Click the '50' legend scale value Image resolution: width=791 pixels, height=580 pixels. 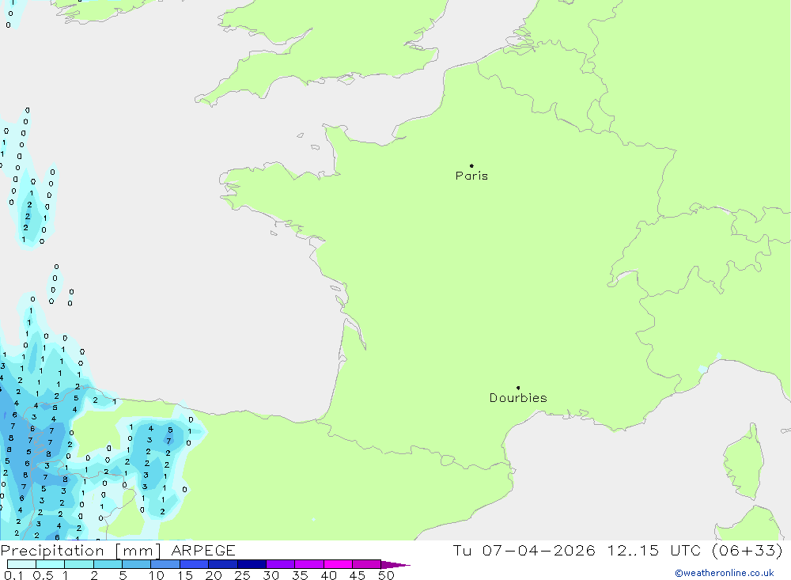coord(386,575)
